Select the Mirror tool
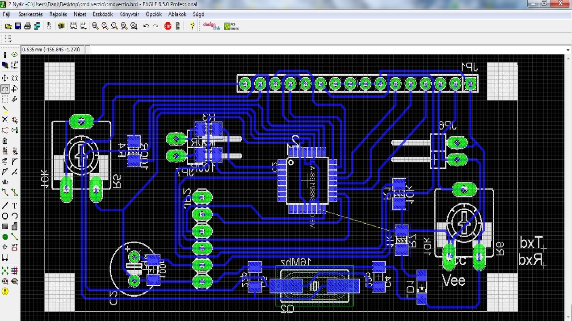 5,89
